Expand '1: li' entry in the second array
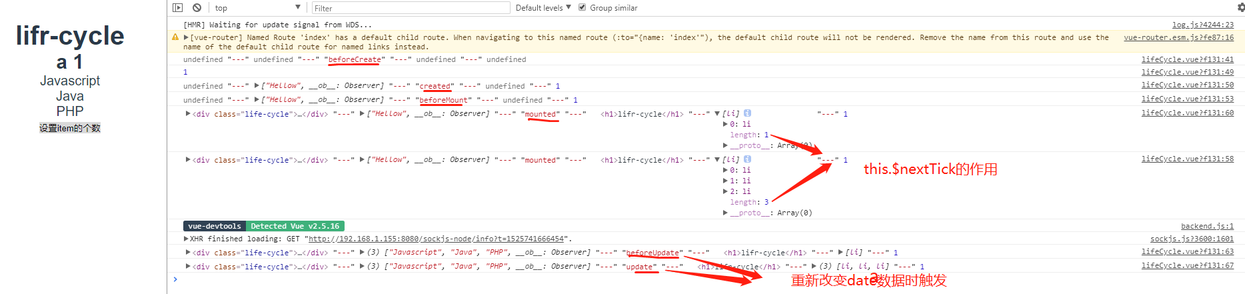The image size is (1245, 294). (x=725, y=181)
